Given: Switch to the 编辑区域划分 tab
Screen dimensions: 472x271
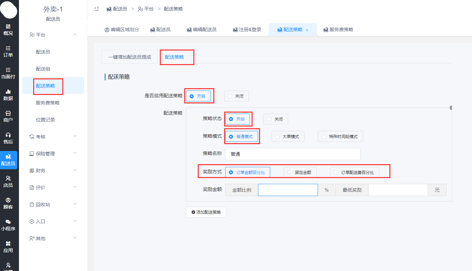Looking at the screenshot, I should 122,30.
